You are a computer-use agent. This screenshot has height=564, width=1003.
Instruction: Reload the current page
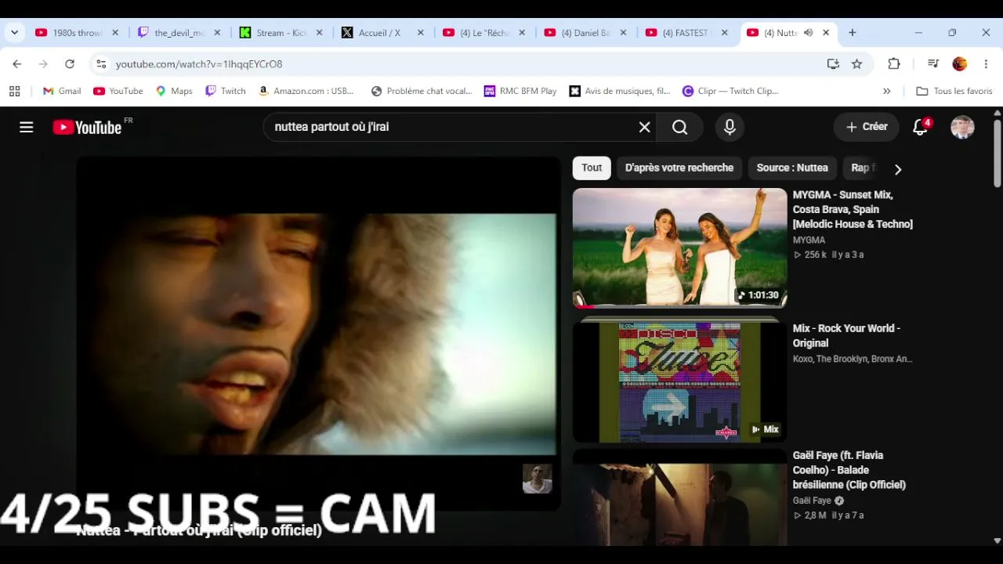coord(70,64)
